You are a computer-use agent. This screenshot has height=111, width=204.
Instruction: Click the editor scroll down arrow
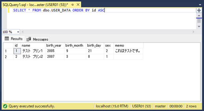(x=199, y=27)
